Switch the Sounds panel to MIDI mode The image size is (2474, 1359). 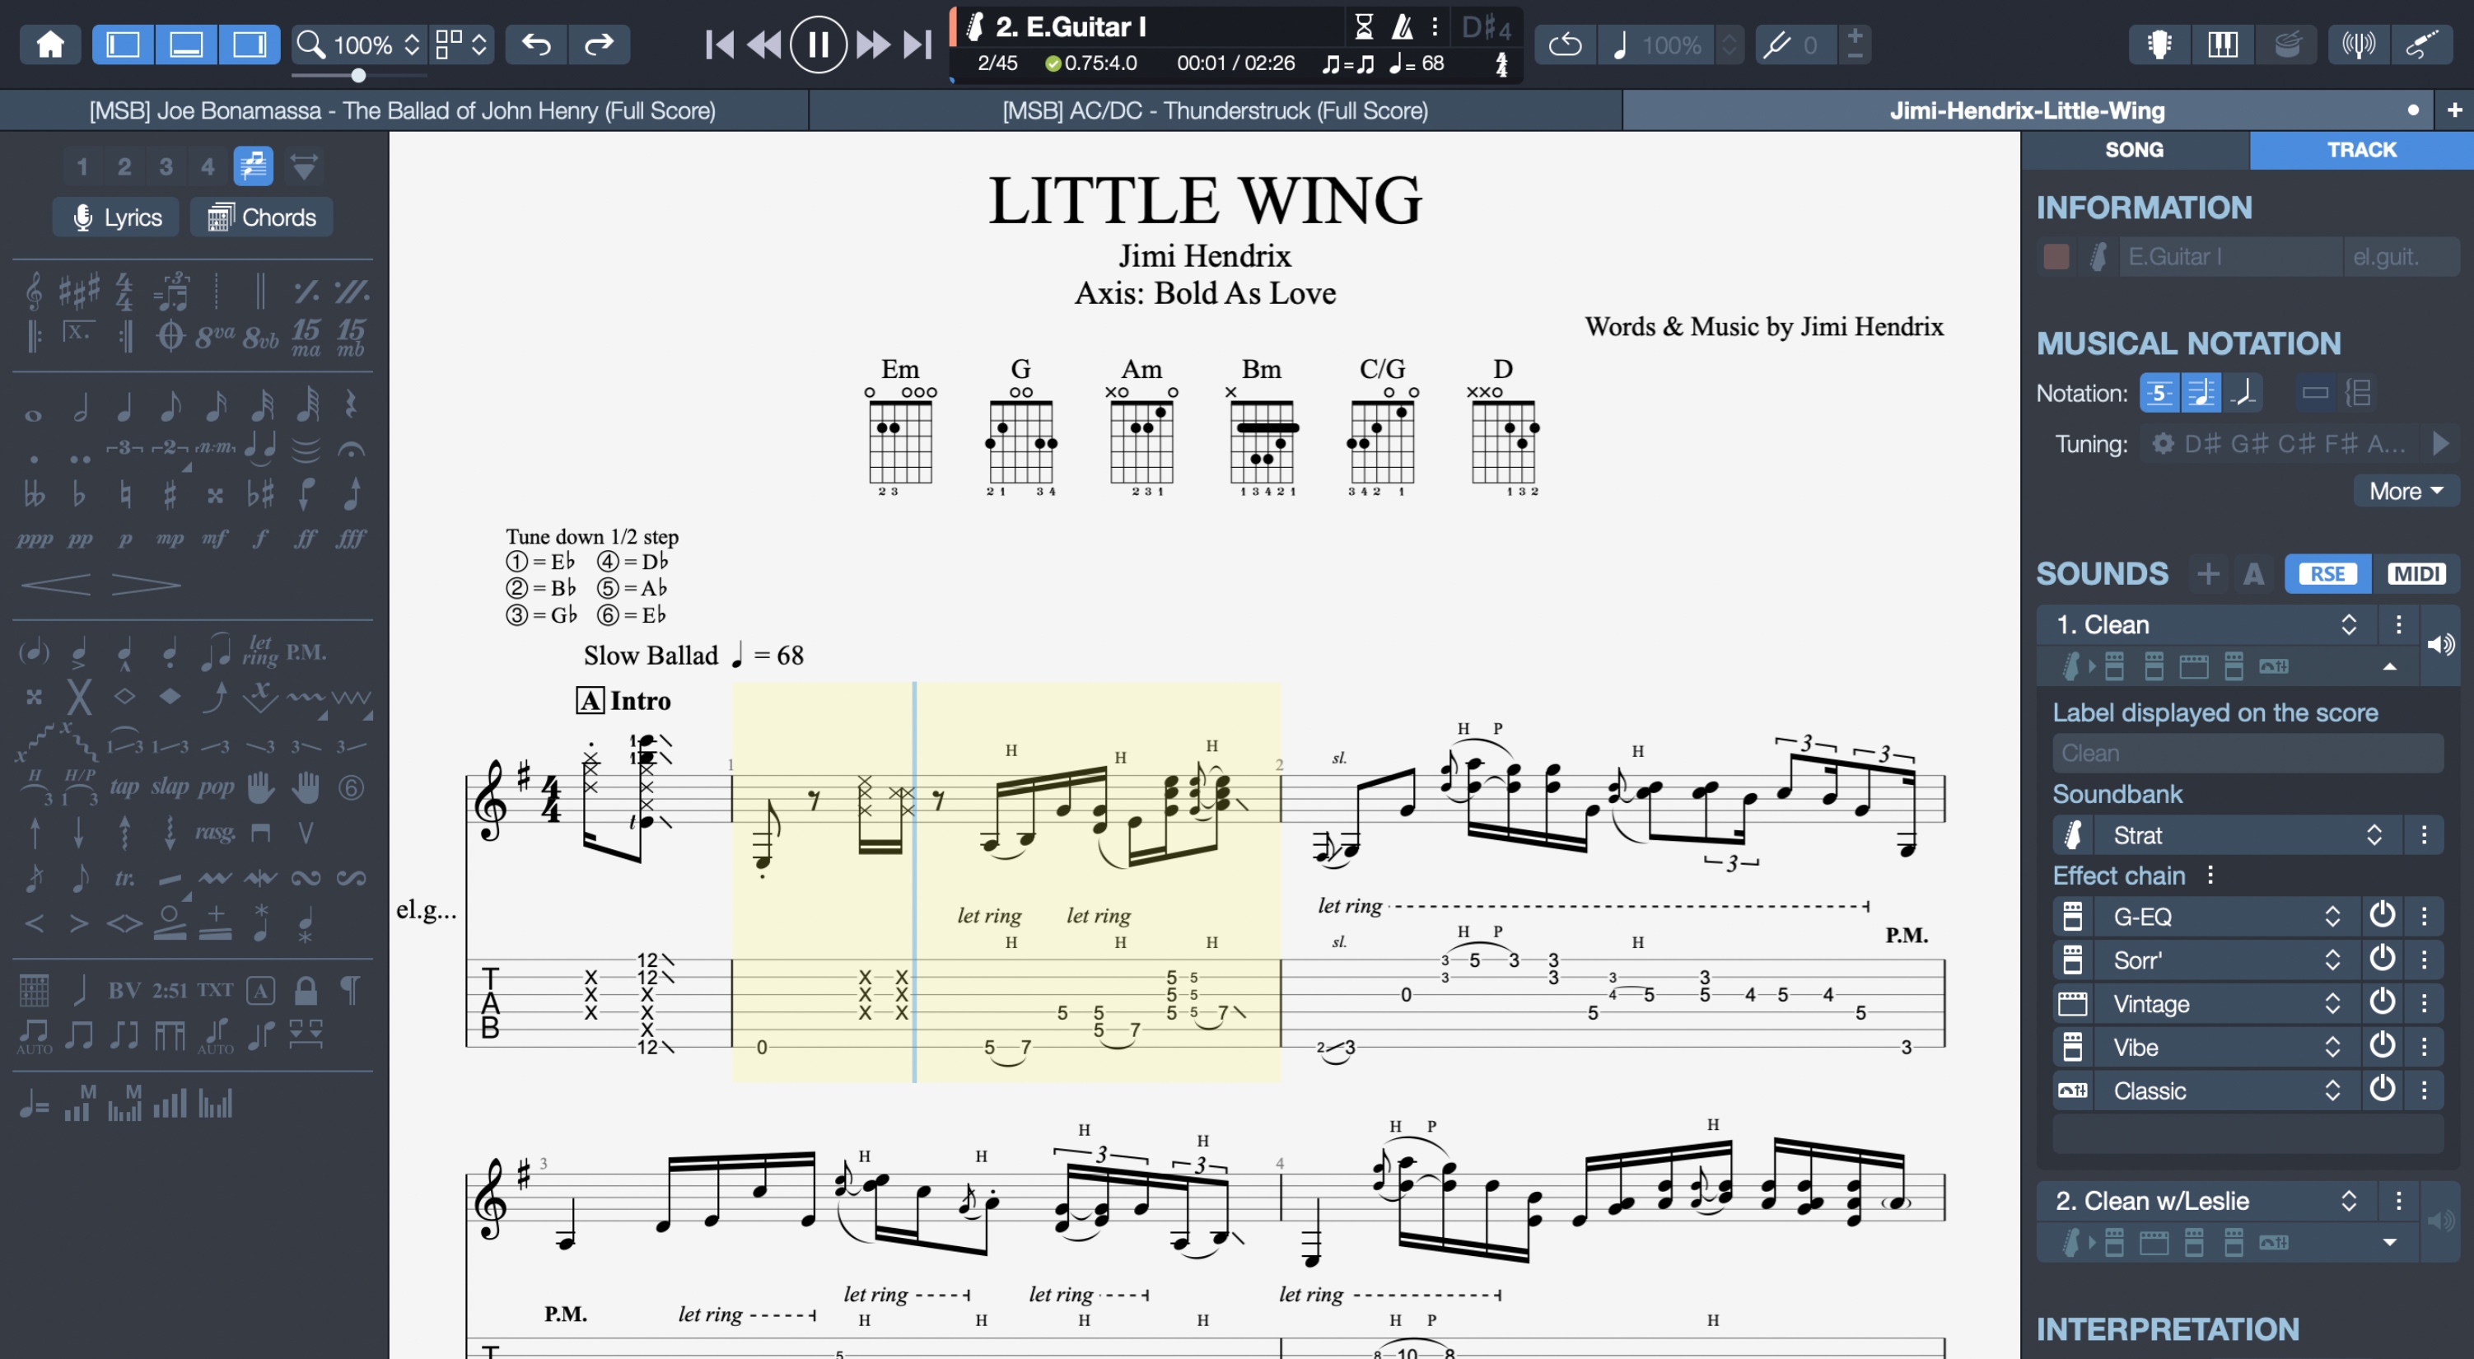click(x=2416, y=573)
